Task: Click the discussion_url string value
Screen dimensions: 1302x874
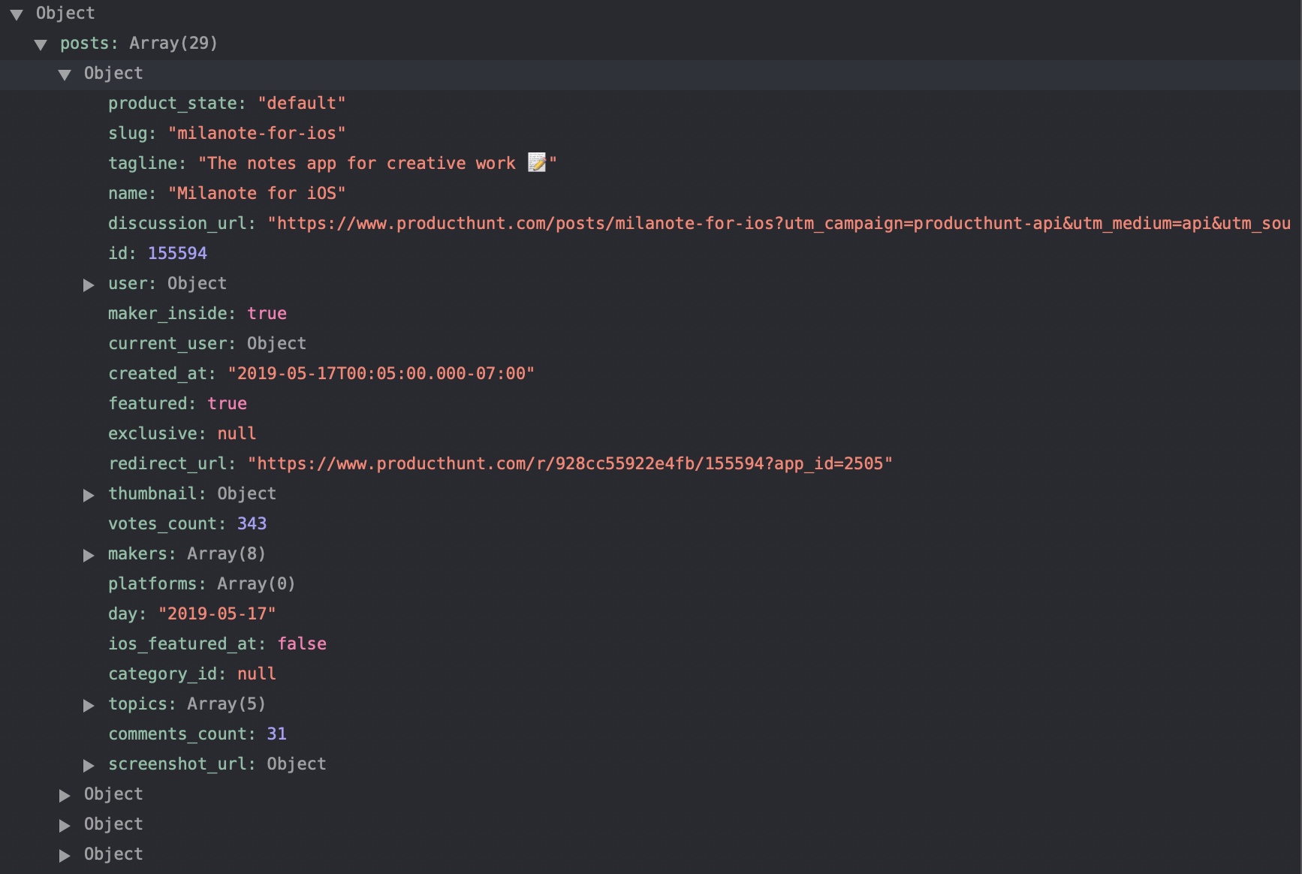Action: [x=779, y=223]
